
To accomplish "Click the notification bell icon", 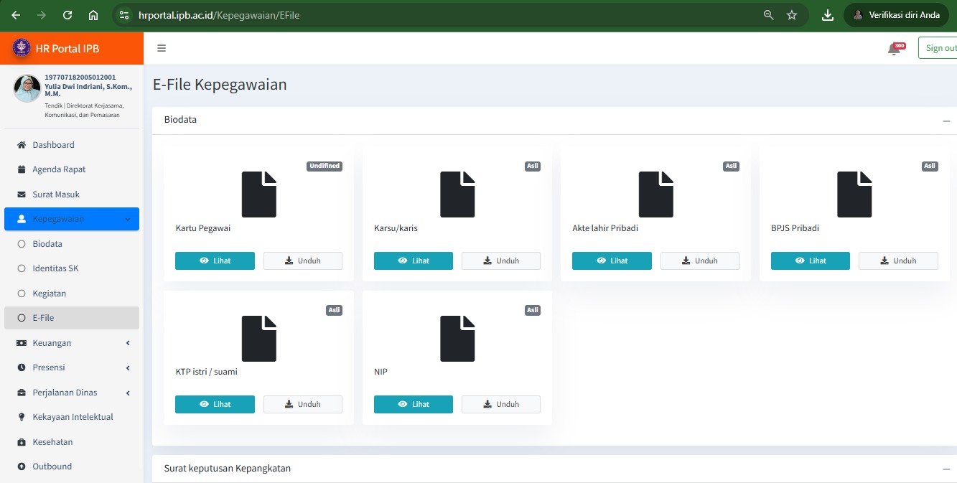I will 894,49.
